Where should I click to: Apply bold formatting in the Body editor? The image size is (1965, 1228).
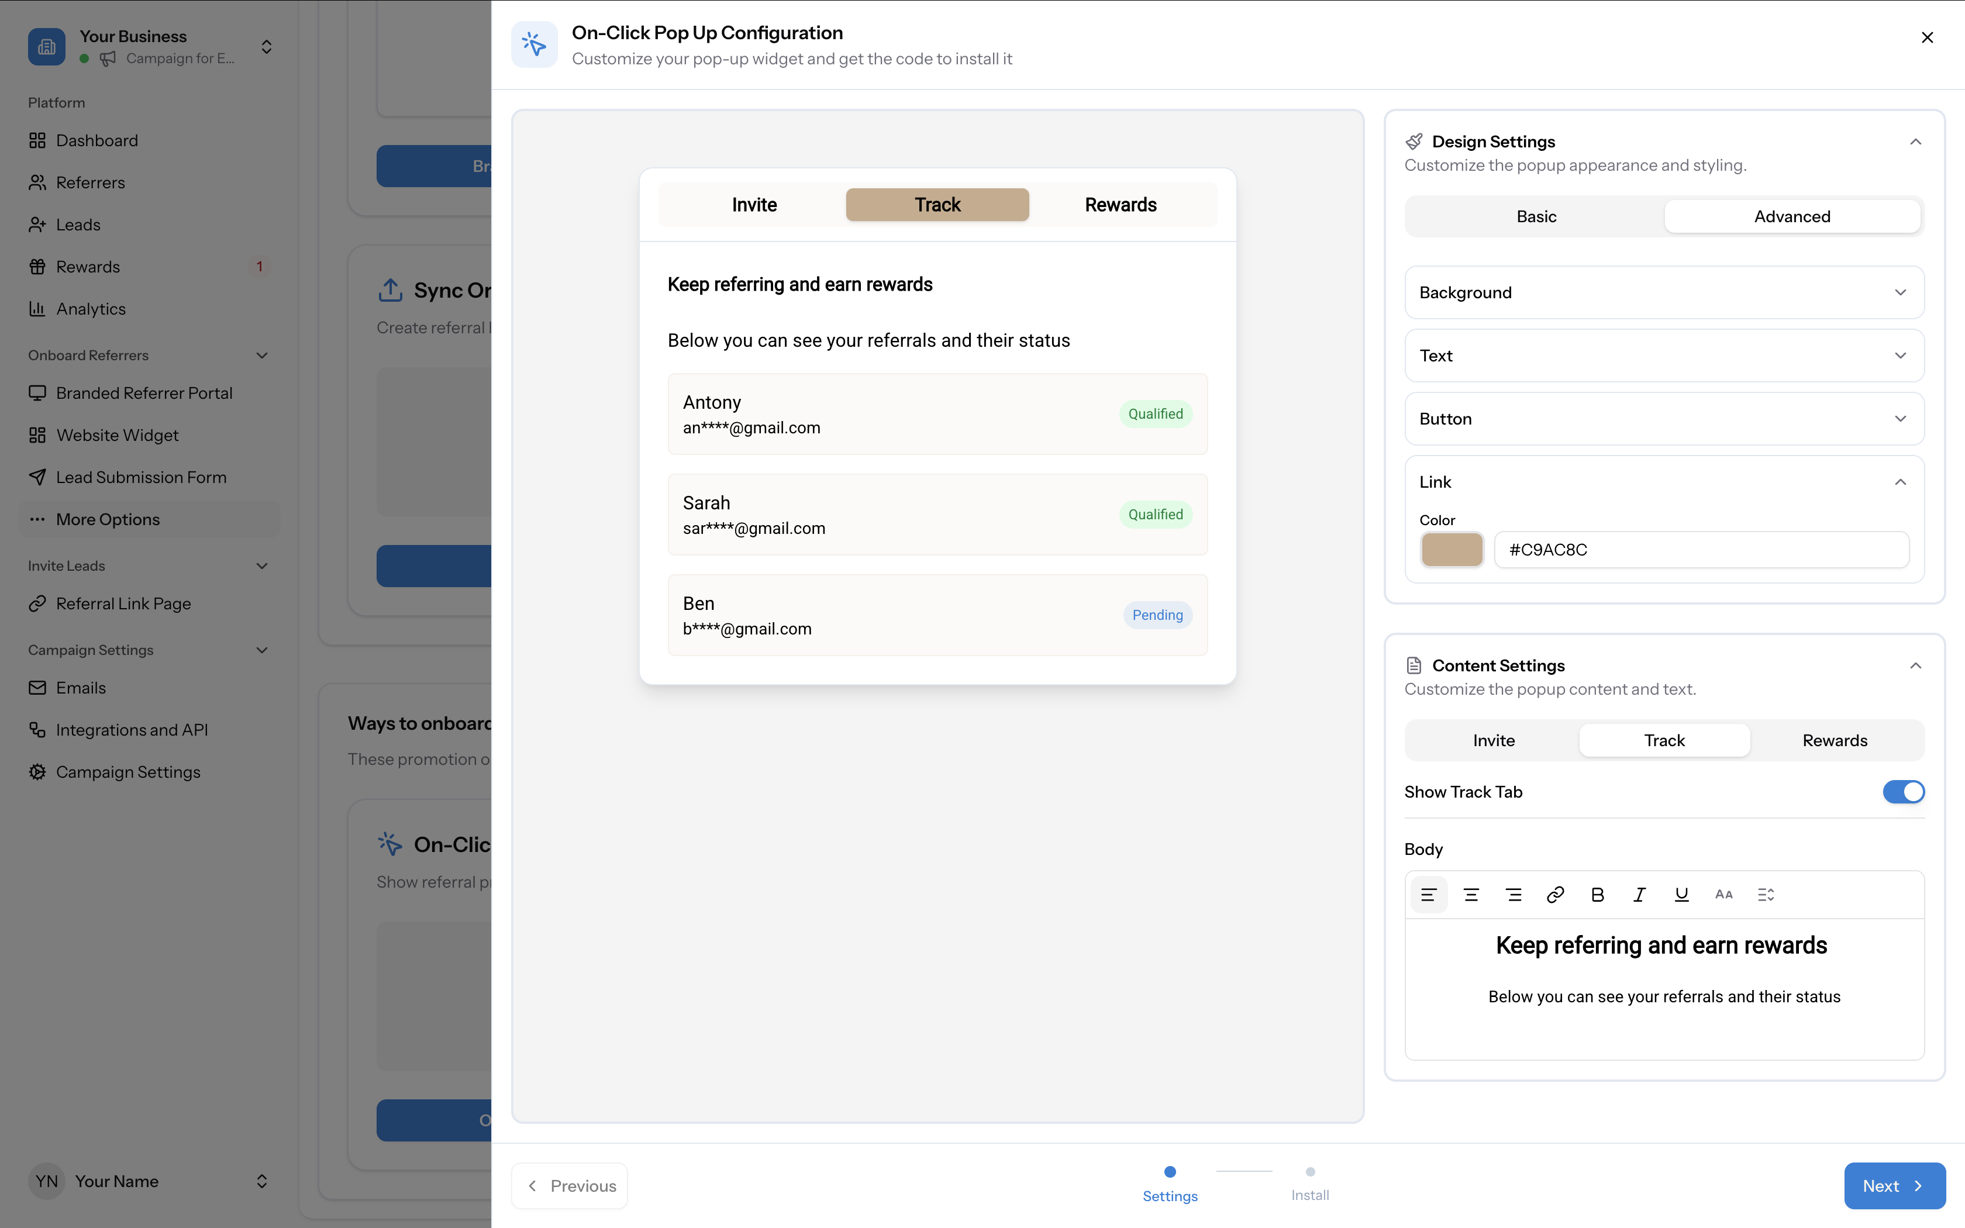[x=1597, y=894]
